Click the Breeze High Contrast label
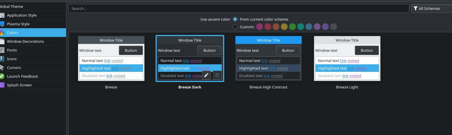452x135 pixels. point(268,87)
